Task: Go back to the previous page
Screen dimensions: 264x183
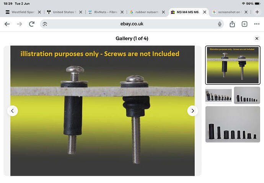Action: (x=7, y=24)
